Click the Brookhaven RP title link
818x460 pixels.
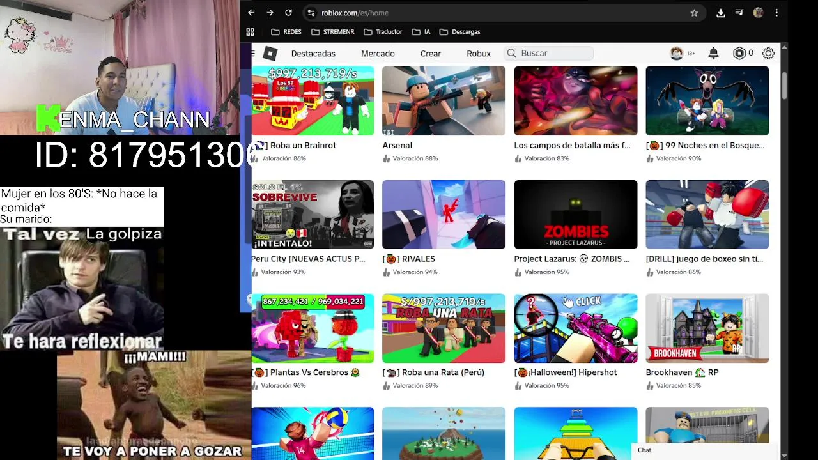(x=682, y=372)
